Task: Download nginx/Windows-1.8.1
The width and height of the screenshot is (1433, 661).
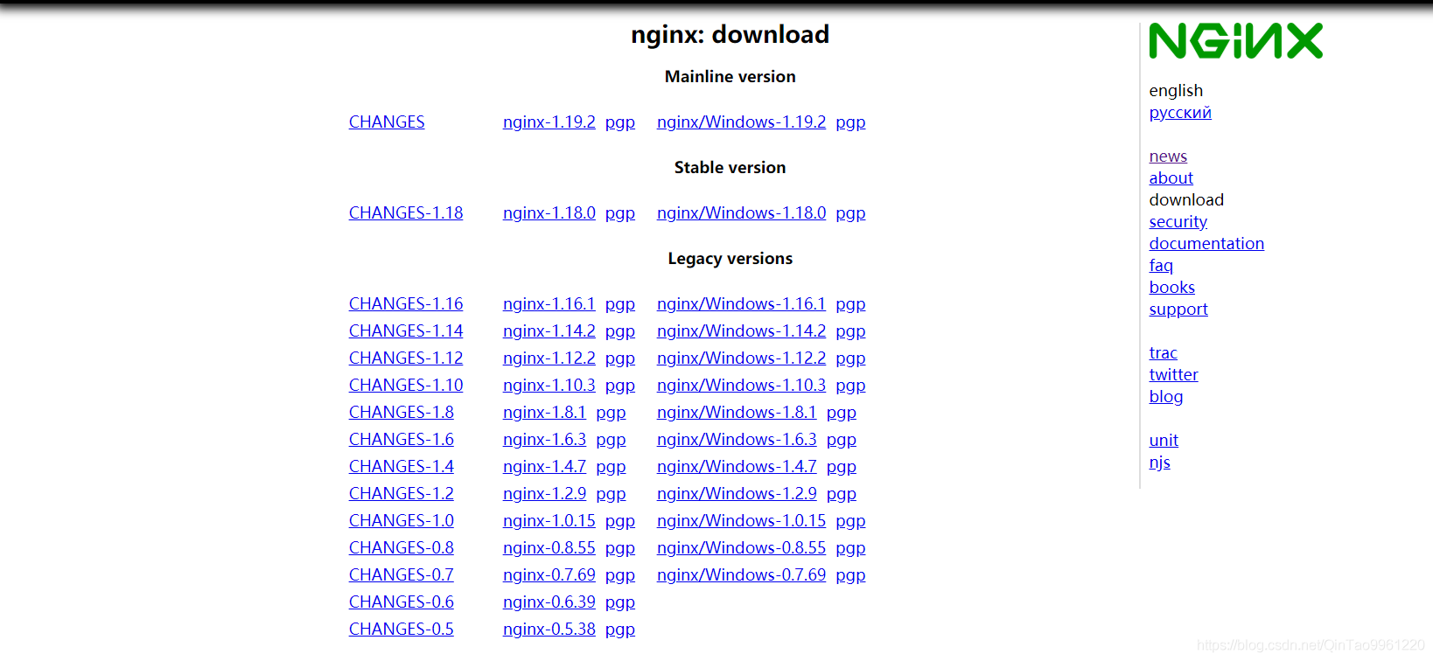Action: (x=737, y=413)
